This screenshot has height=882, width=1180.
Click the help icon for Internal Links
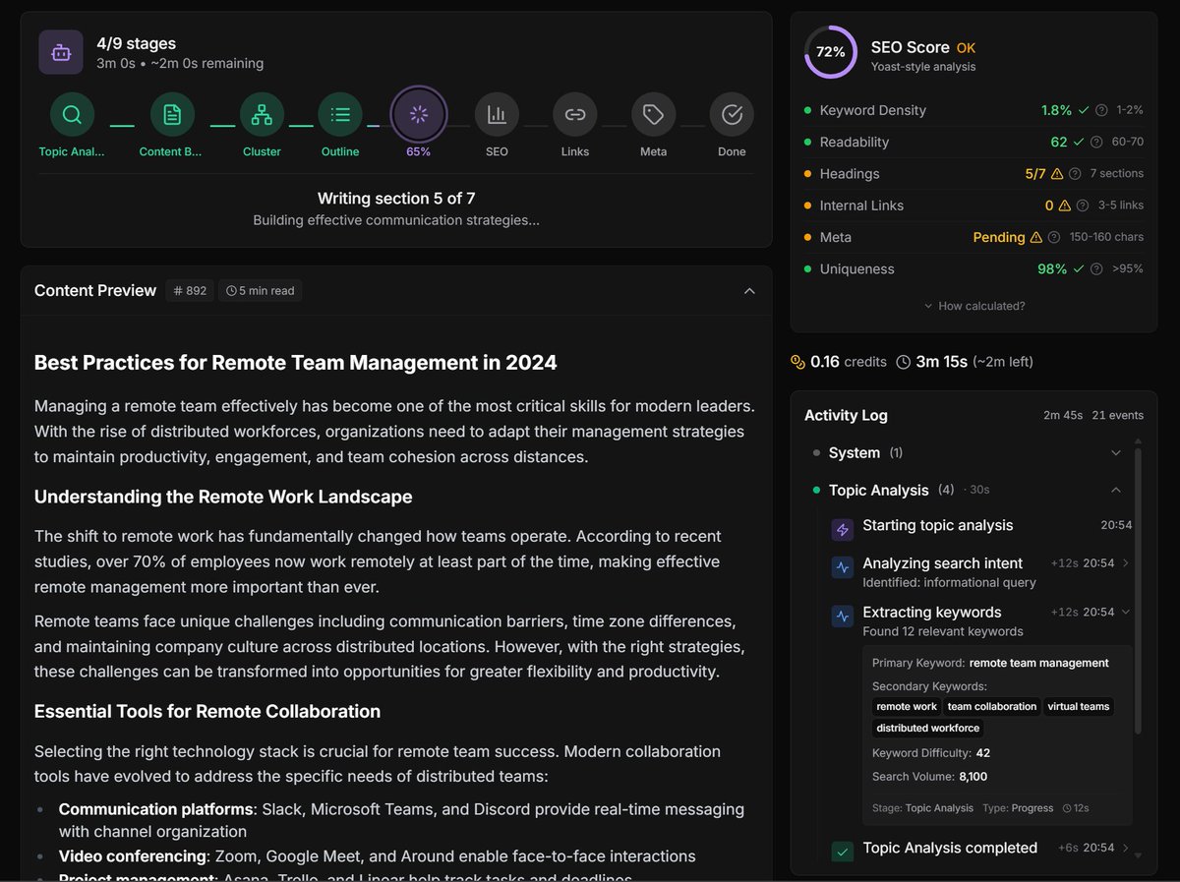tap(1082, 206)
